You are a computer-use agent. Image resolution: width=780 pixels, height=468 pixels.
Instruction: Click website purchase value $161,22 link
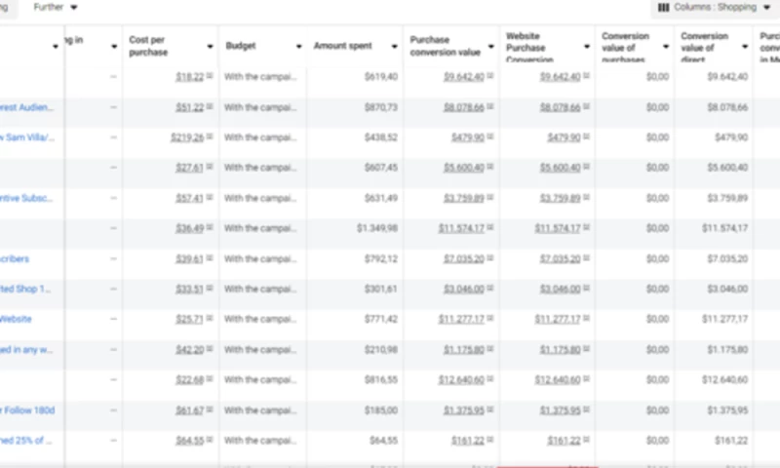pyautogui.click(x=565, y=441)
